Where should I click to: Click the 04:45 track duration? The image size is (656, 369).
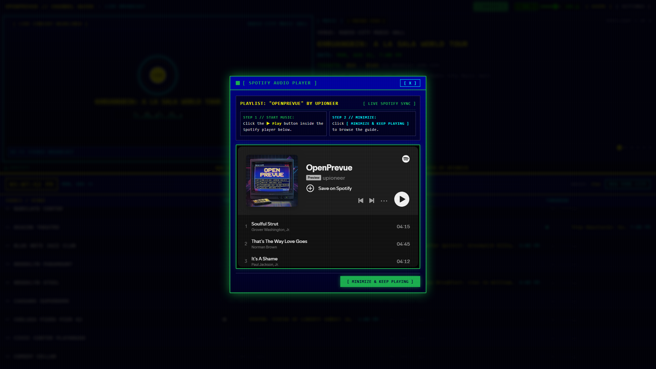(x=403, y=244)
